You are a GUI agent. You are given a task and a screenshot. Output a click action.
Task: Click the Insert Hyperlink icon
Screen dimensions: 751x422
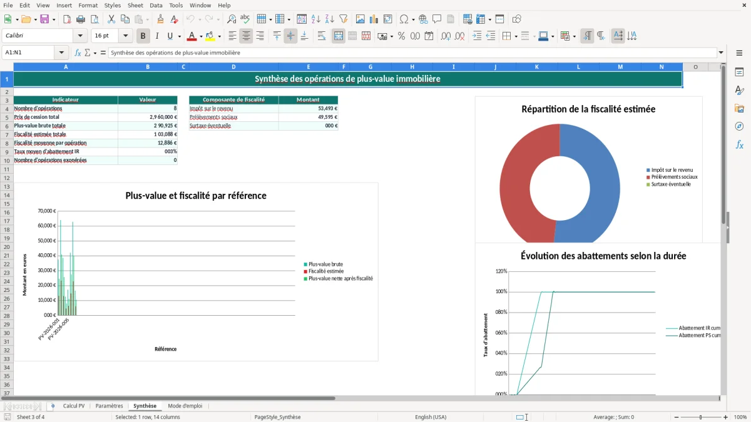click(x=423, y=19)
